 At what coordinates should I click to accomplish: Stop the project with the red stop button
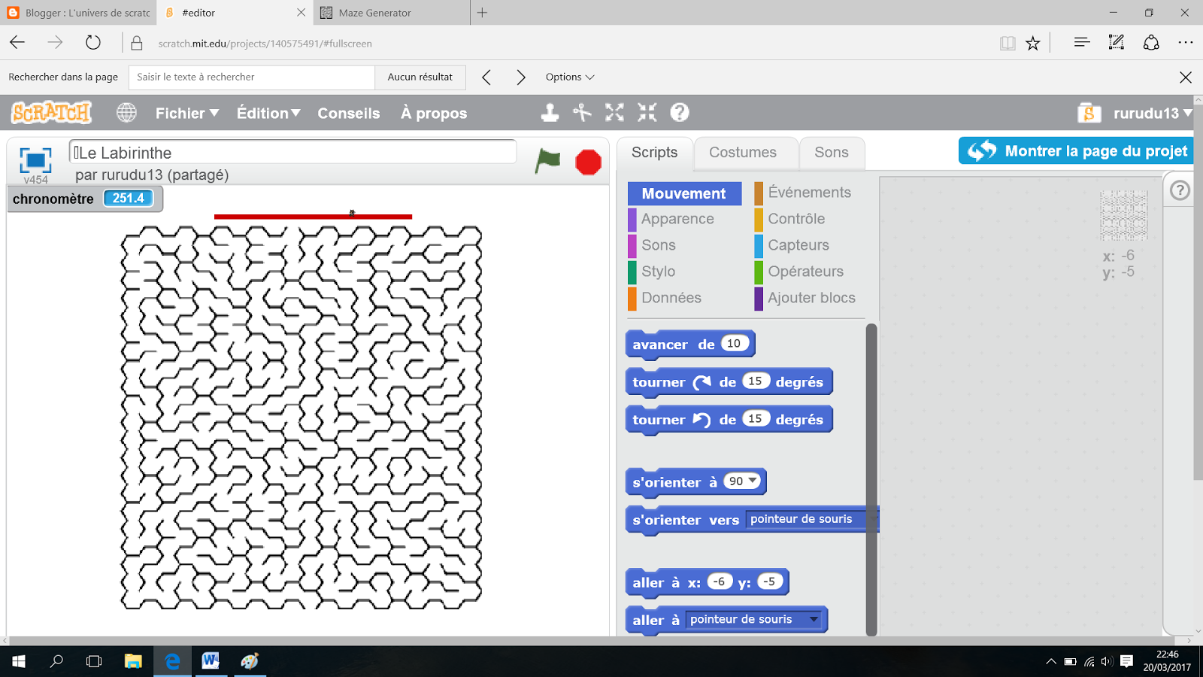(x=588, y=161)
